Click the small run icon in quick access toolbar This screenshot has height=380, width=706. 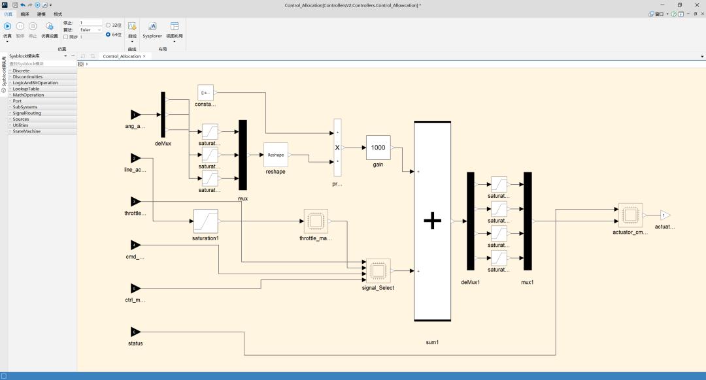coord(37,5)
